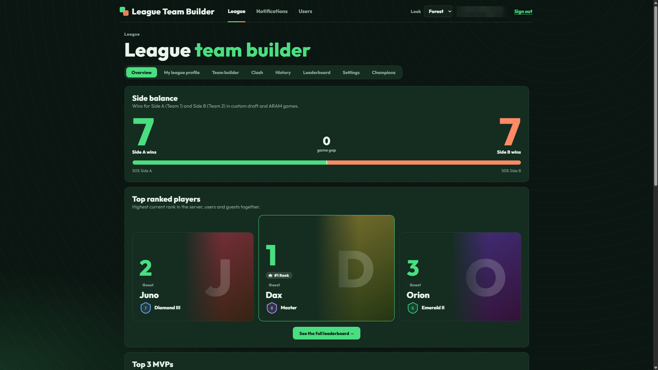Viewport: 658px width, 370px height.
Task: Click the 0 game gap value
Action: 327,141
